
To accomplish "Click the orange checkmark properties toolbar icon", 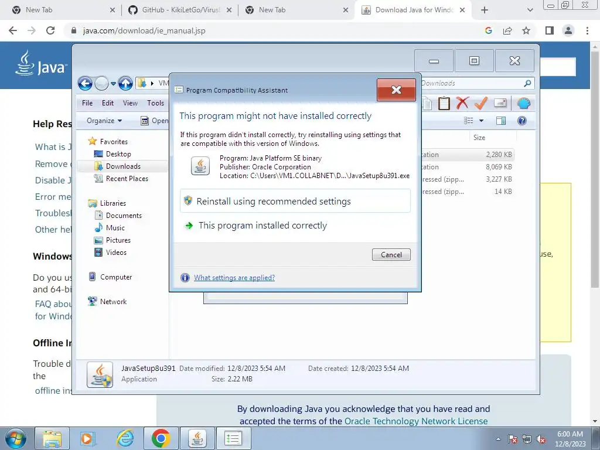I will coord(480,103).
